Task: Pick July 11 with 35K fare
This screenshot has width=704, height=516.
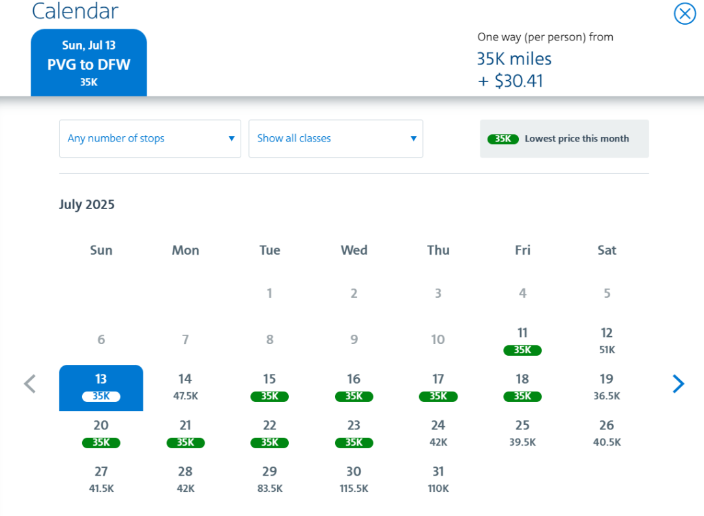Action: pyautogui.click(x=522, y=341)
